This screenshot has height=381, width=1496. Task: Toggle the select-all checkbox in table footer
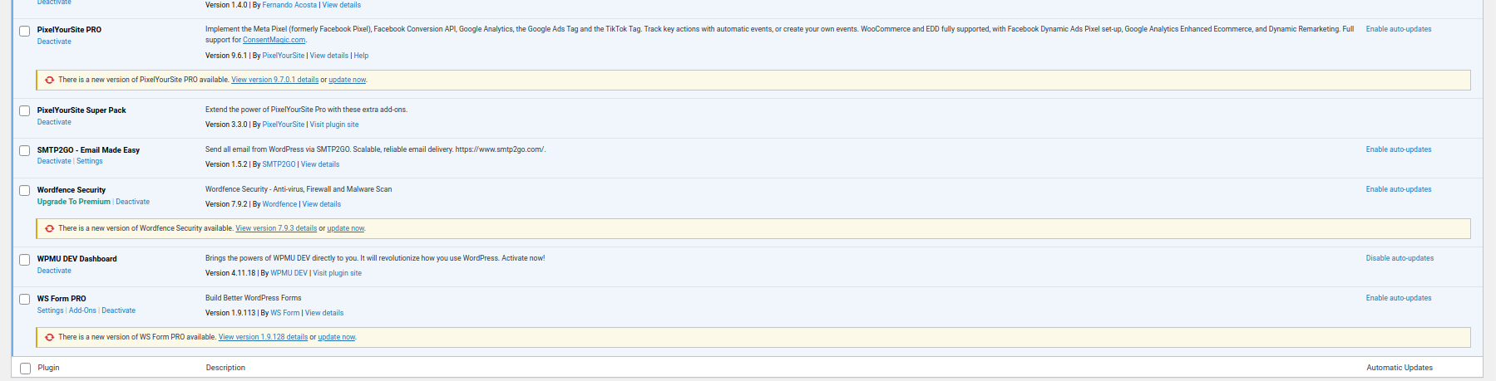click(x=25, y=369)
